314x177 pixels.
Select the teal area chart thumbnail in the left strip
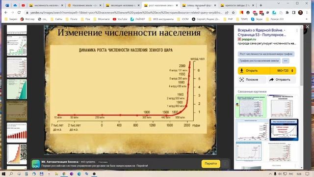[17, 89]
